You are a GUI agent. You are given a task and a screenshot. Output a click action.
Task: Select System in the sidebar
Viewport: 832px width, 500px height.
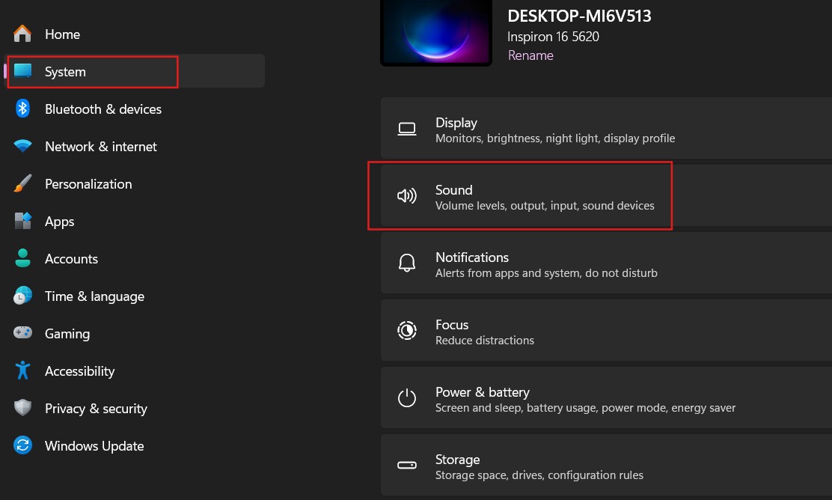click(x=65, y=72)
